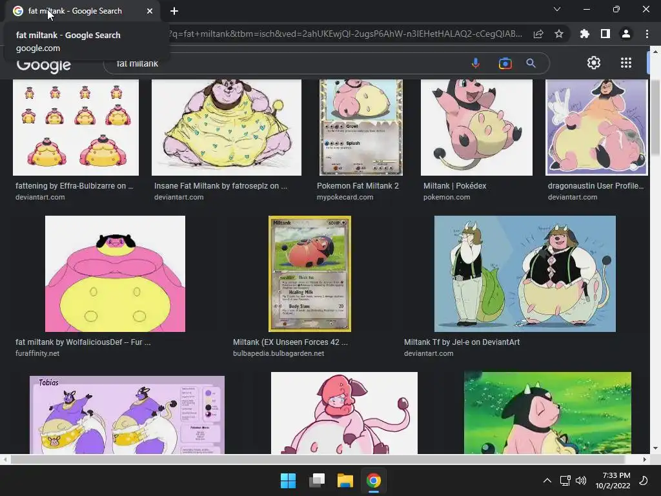Open the Pokemon Fat Miltank 2 card image
This screenshot has height=496, width=661.
tap(361, 127)
